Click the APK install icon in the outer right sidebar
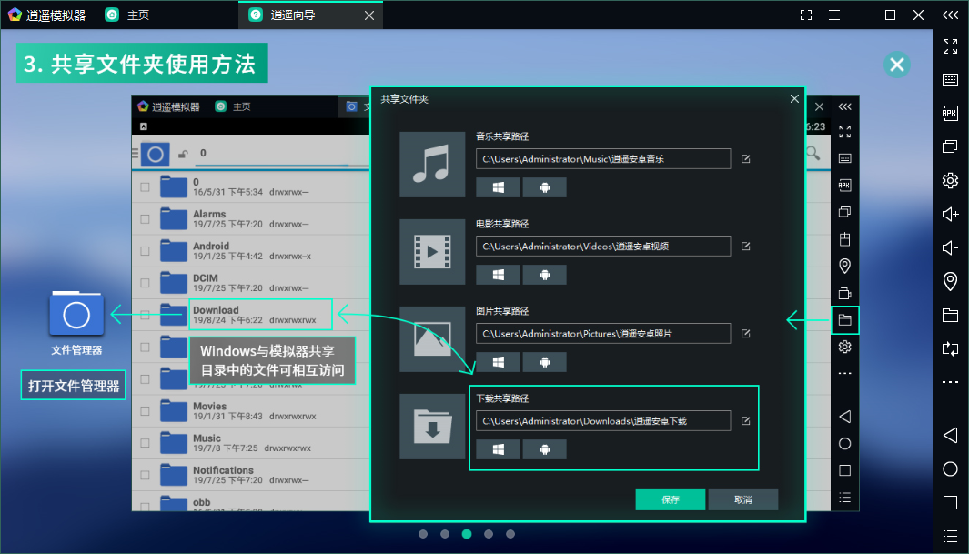Screen dimensions: 969x554 pyautogui.click(x=950, y=113)
